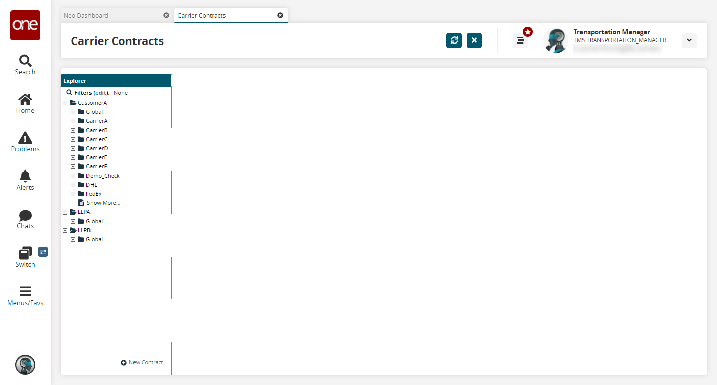The width and height of the screenshot is (717, 385).
Task: Collapse the CustomerA node
Action: pos(65,103)
